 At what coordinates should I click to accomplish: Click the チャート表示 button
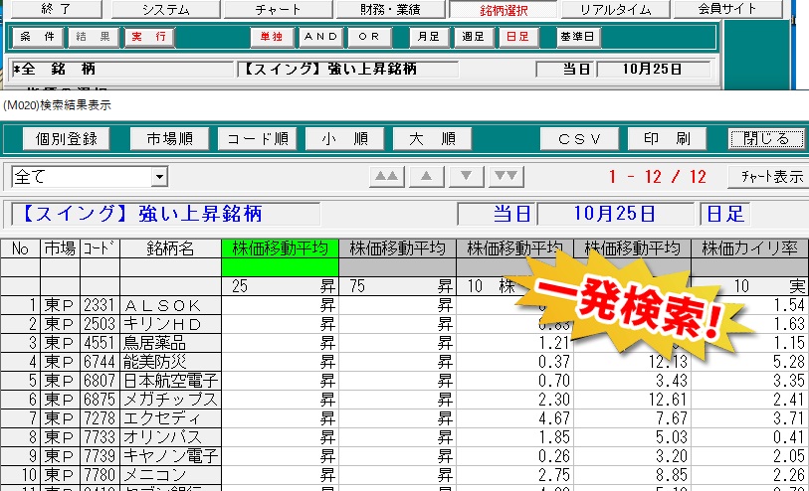[x=769, y=177]
